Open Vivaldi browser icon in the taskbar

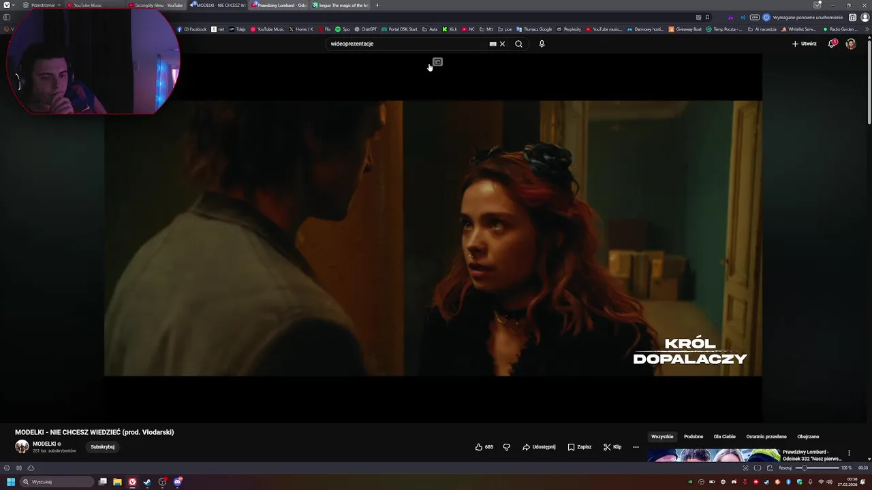coord(132,482)
